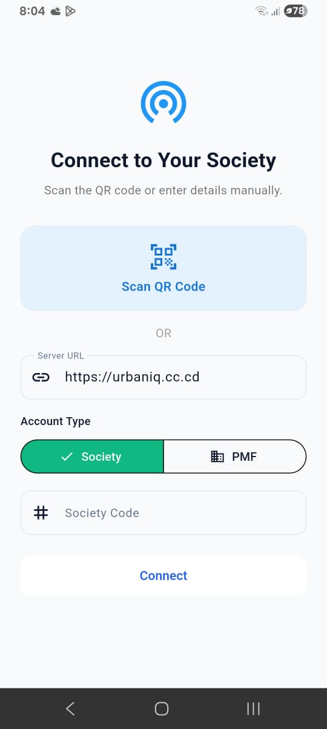Tap the cloud weather notification icon
The height and width of the screenshot is (729, 327).
tap(56, 11)
